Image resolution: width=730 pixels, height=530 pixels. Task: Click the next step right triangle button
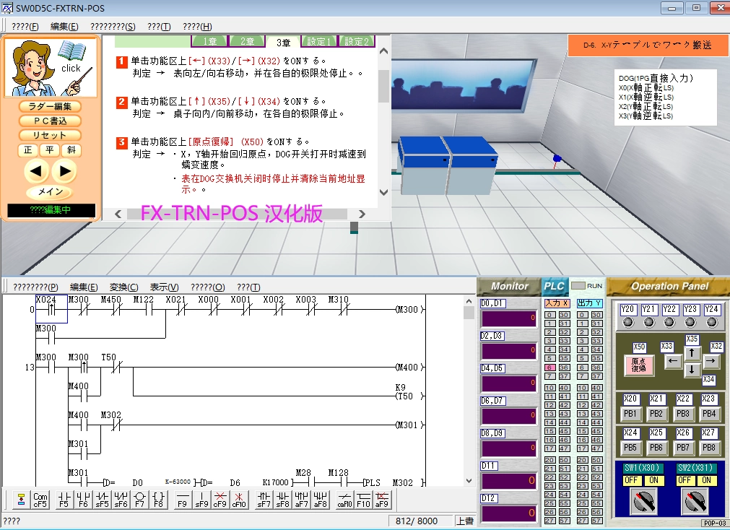pos(64,171)
